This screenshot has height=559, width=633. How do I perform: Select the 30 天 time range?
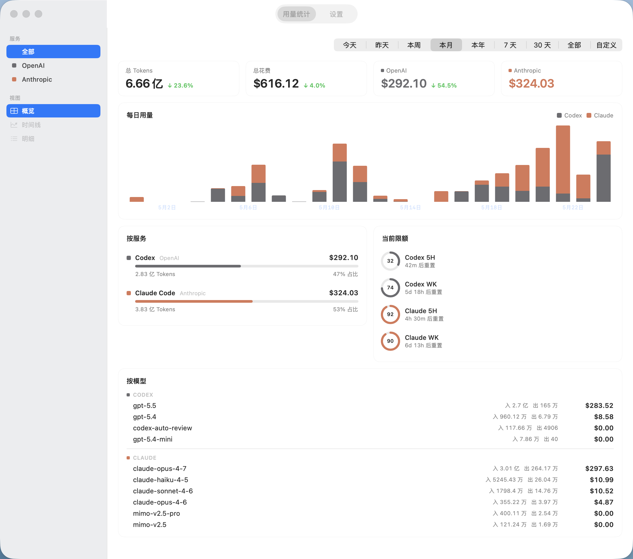[542, 45]
